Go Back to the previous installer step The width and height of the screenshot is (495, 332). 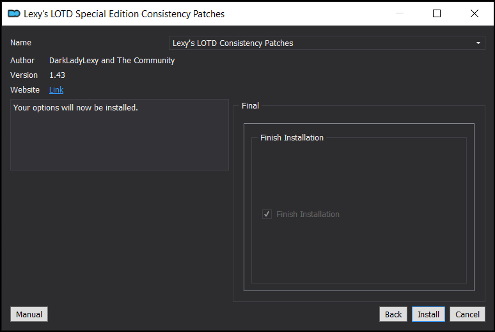click(x=393, y=314)
